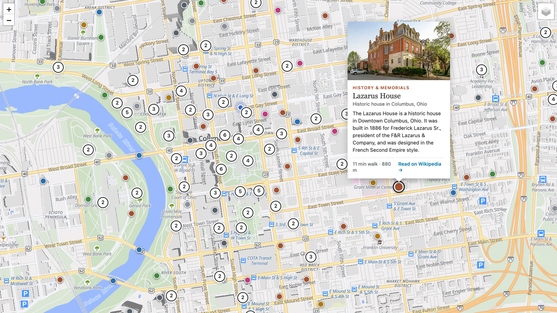Click the E Main St & S High St bus stop
This screenshot has height=313, width=557.
coord(254,278)
